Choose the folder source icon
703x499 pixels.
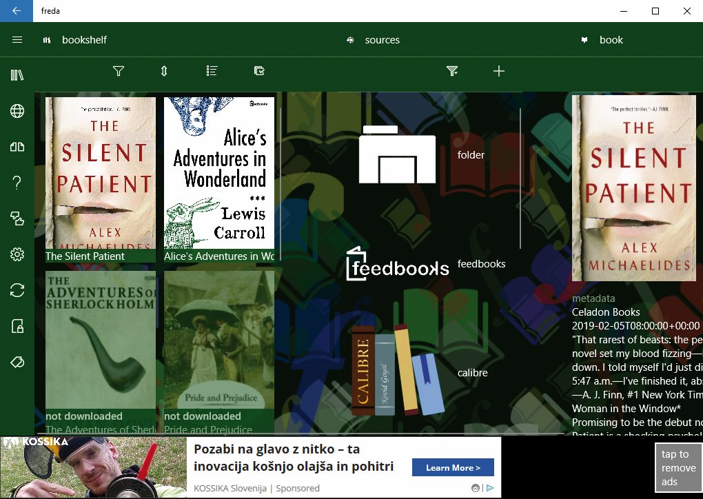coord(397,154)
